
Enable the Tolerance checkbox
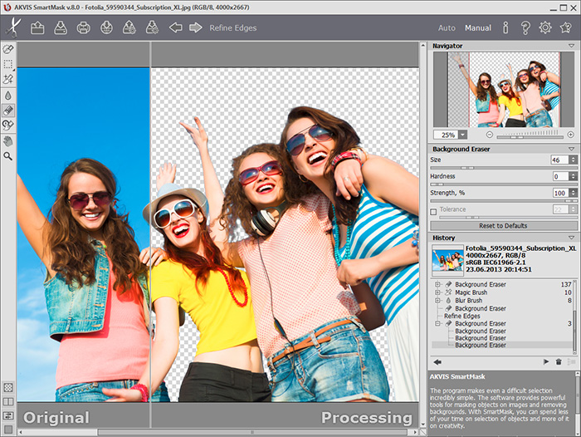tap(433, 210)
